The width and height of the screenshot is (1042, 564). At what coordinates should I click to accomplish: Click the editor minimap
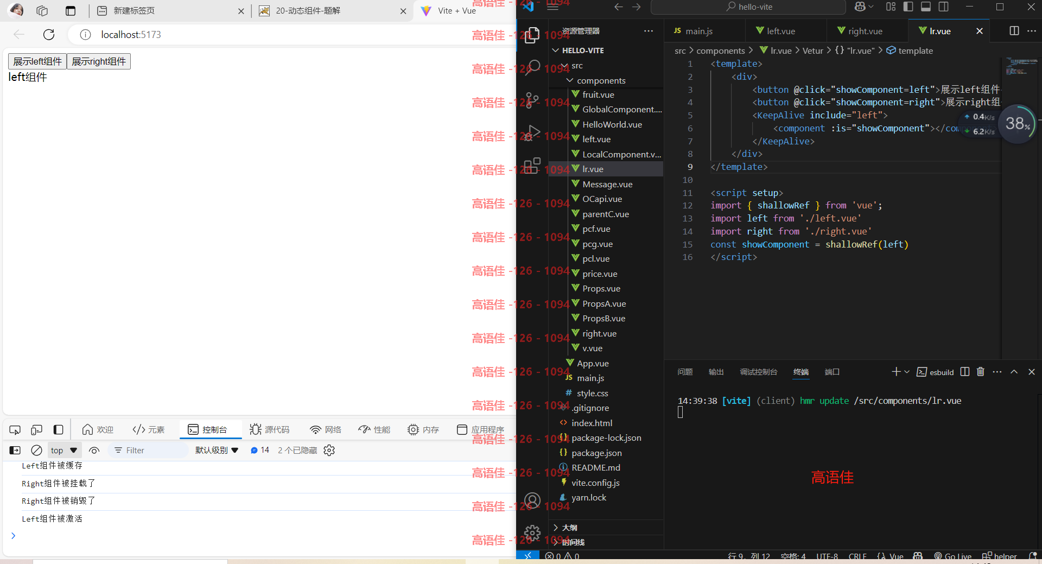[1020, 66]
